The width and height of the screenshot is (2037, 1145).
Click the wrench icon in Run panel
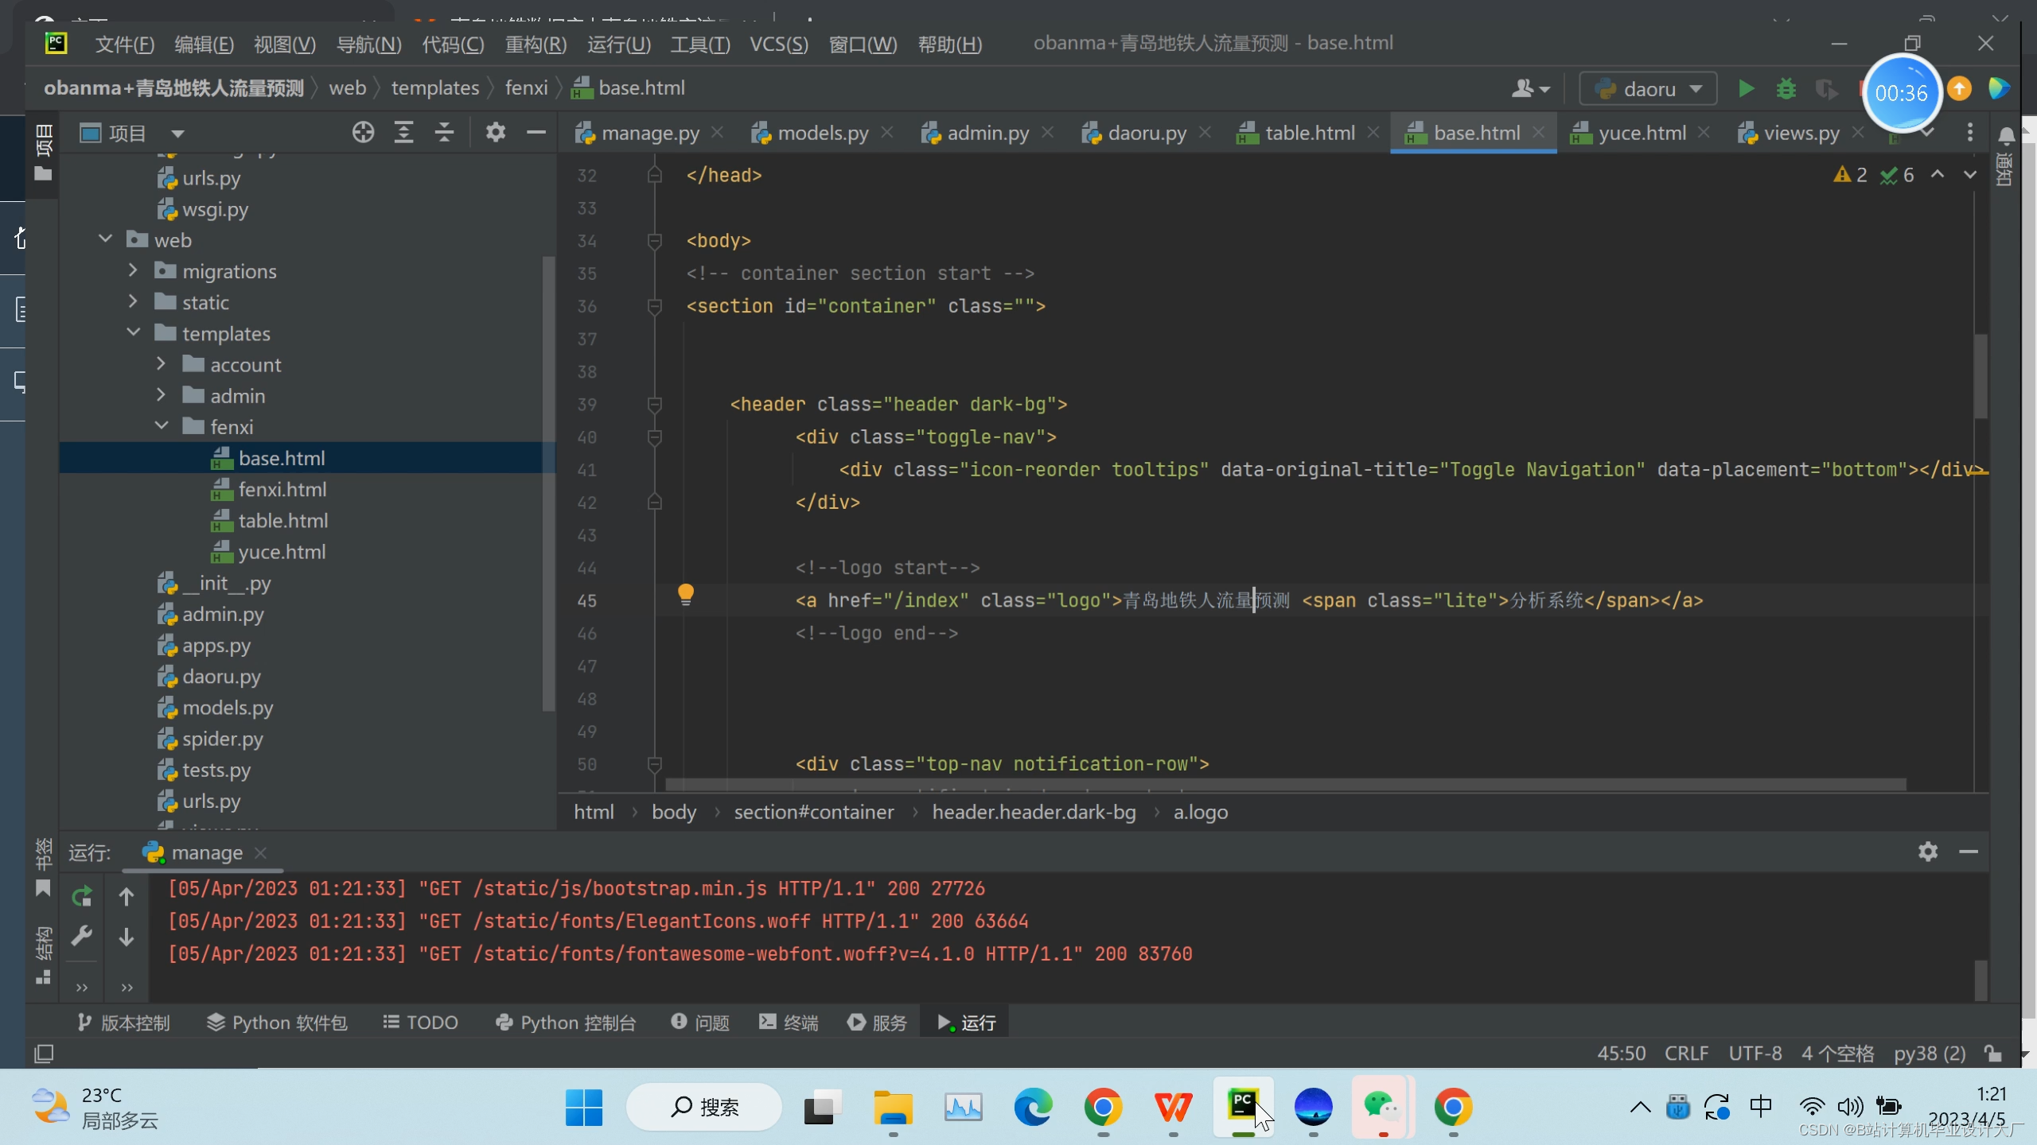tap(82, 936)
